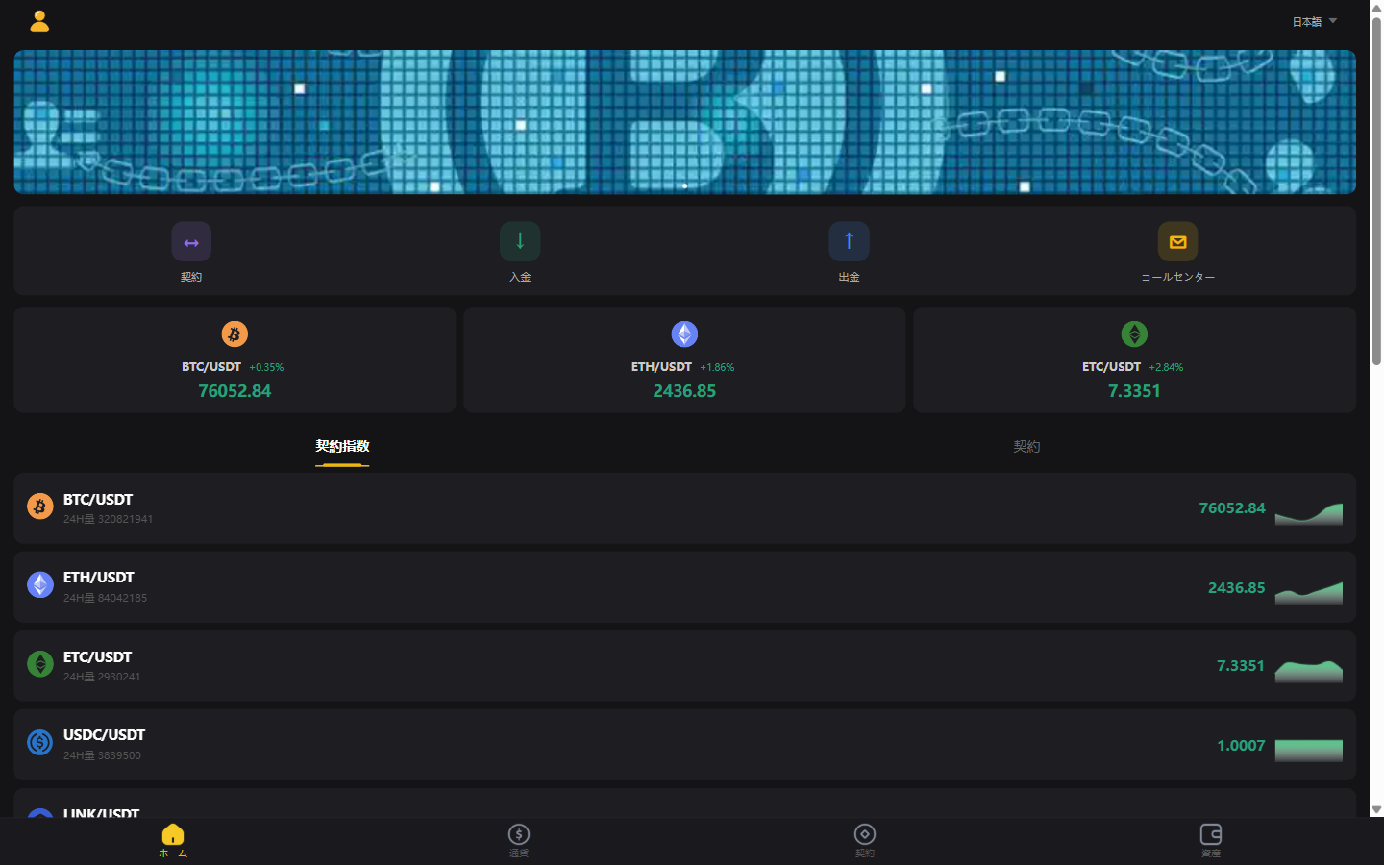
Task: Open the user profile icon
Action: coord(39,21)
